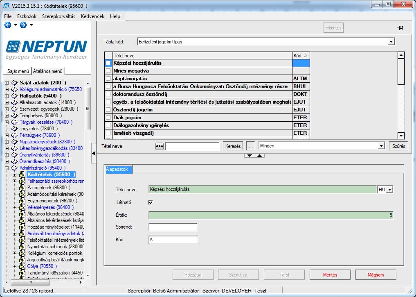Click the Neptun logo
The height and width of the screenshot is (297, 416).
tap(47, 50)
